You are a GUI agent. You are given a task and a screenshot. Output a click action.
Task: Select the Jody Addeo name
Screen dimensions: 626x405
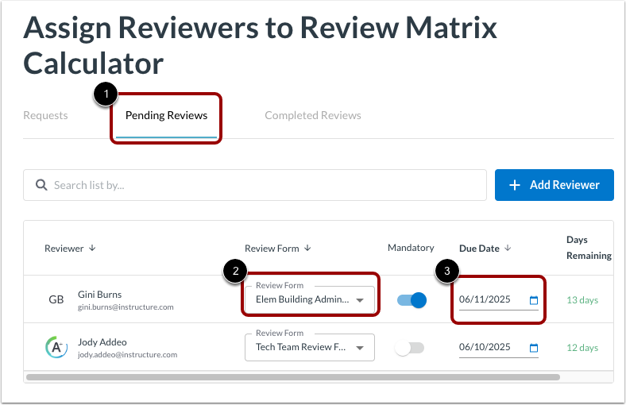click(x=102, y=342)
